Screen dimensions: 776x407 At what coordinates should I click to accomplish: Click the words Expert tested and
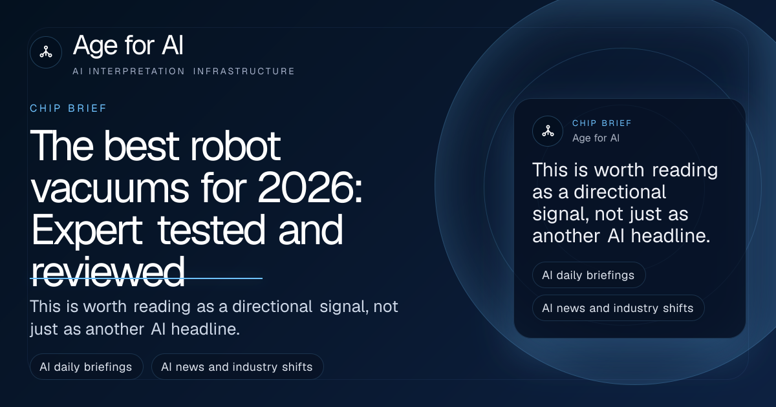click(187, 231)
